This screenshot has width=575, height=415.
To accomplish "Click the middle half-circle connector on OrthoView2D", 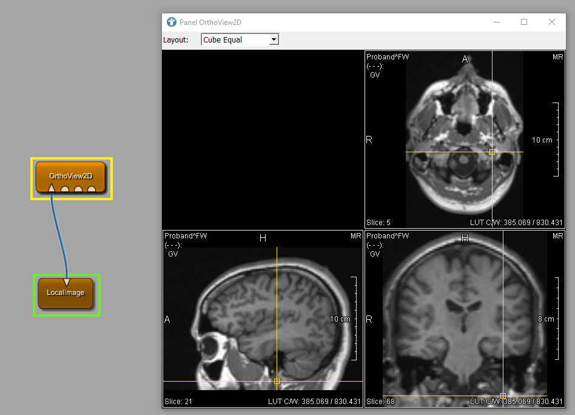I will click(78, 190).
